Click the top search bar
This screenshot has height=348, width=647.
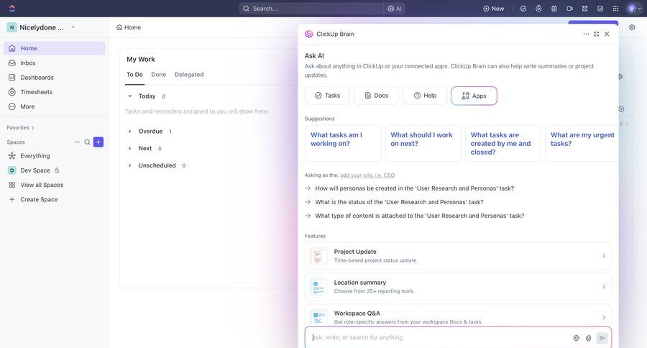click(311, 8)
